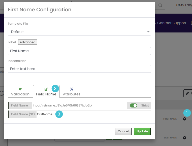192x146 pixels.
Task: Click the search magnifier icon
Action: [160, 5]
